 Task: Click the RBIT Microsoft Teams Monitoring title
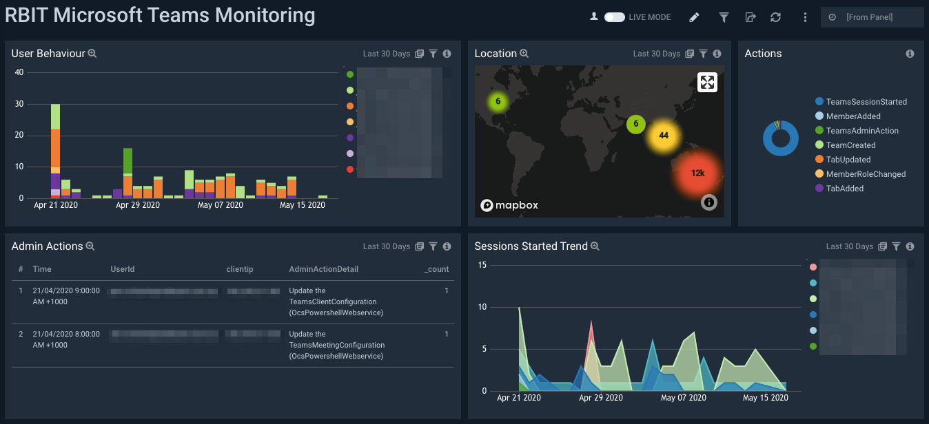(x=160, y=15)
